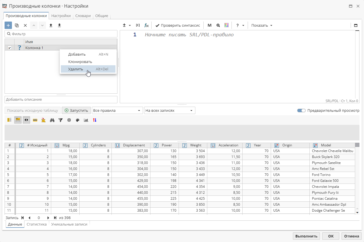Uncheck the checkbox beside Колонка 1

point(10,48)
